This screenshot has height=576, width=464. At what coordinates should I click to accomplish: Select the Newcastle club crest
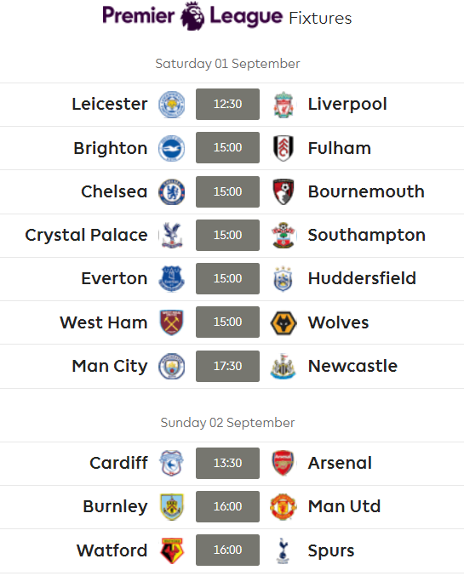pos(284,366)
